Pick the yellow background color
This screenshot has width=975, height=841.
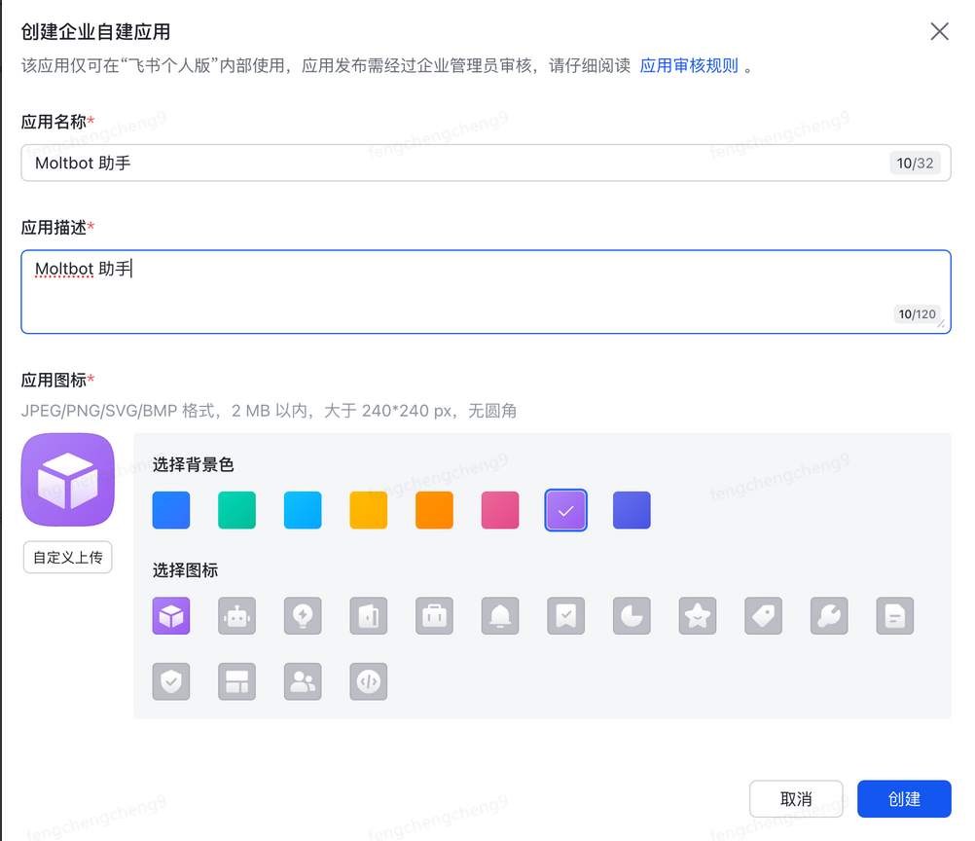[369, 510]
